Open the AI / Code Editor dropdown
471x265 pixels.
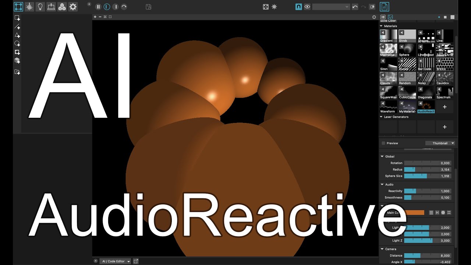click(x=116, y=261)
